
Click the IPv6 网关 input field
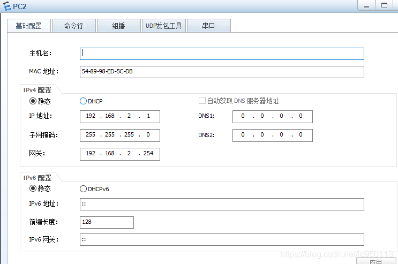pyautogui.click(x=222, y=239)
